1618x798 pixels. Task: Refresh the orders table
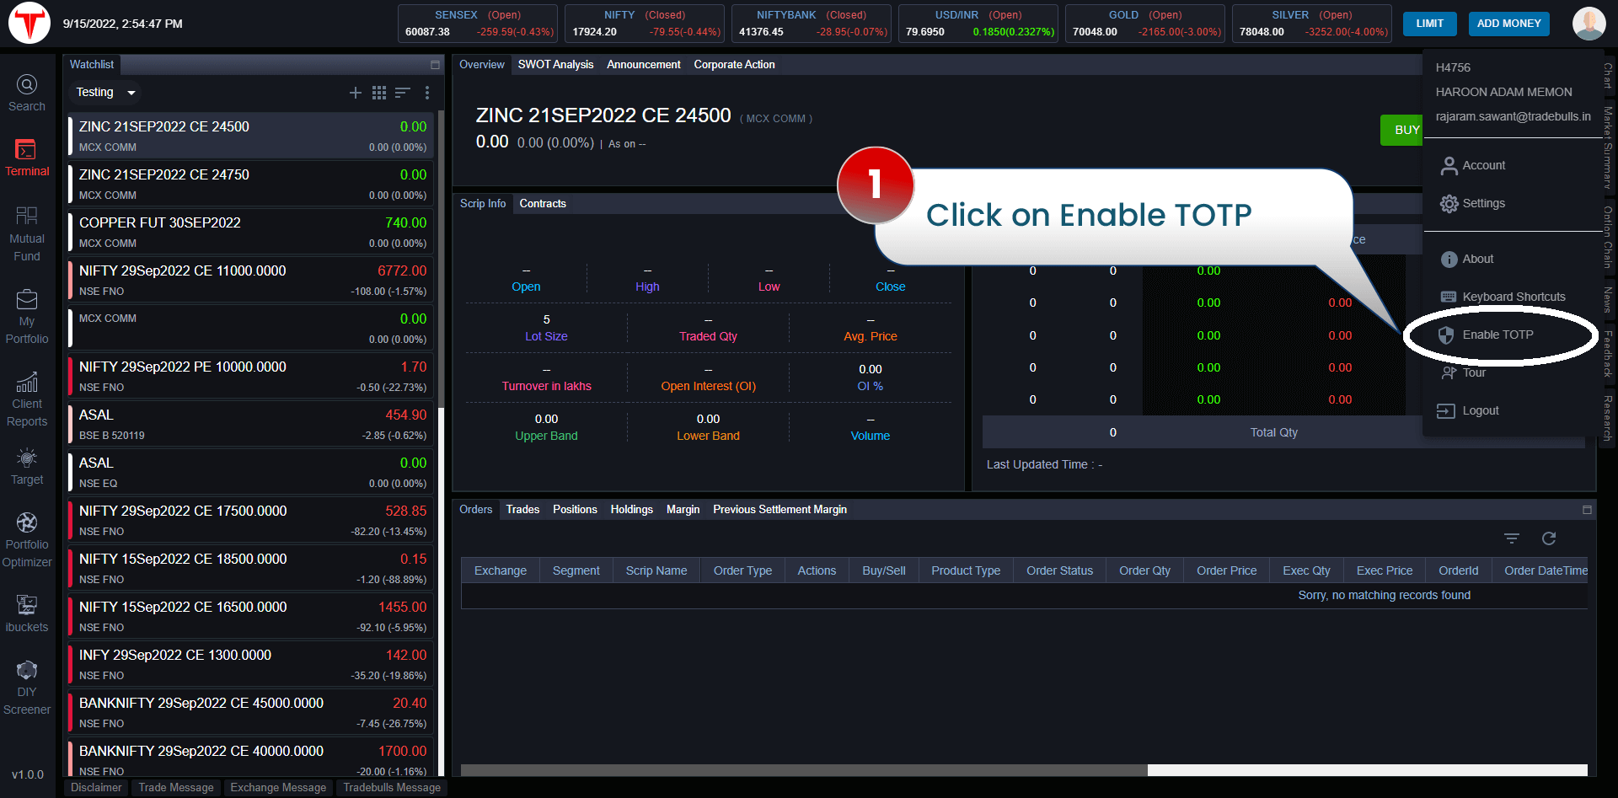click(1548, 538)
